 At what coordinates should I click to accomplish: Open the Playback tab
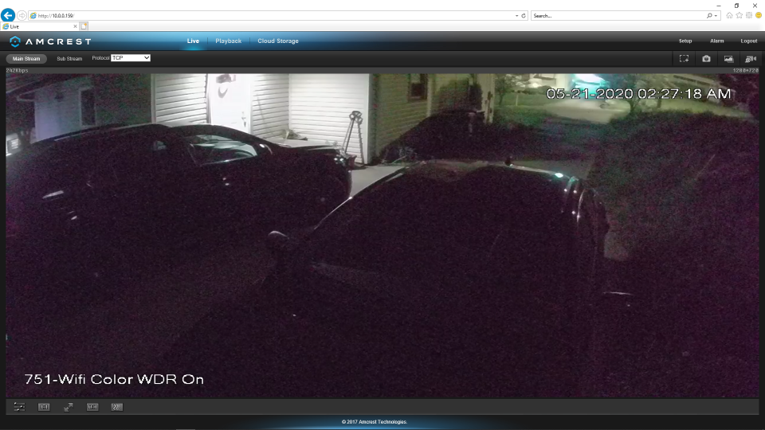point(229,41)
